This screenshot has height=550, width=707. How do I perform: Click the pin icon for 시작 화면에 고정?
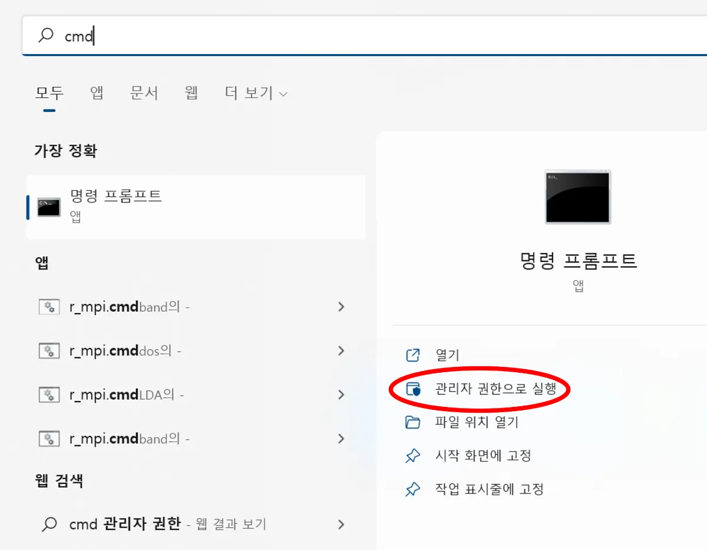(x=413, y=456)
